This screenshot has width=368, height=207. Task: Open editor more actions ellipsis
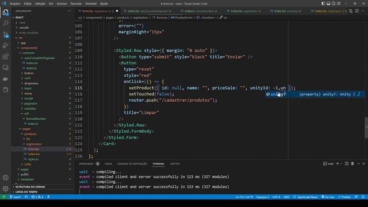363,11
